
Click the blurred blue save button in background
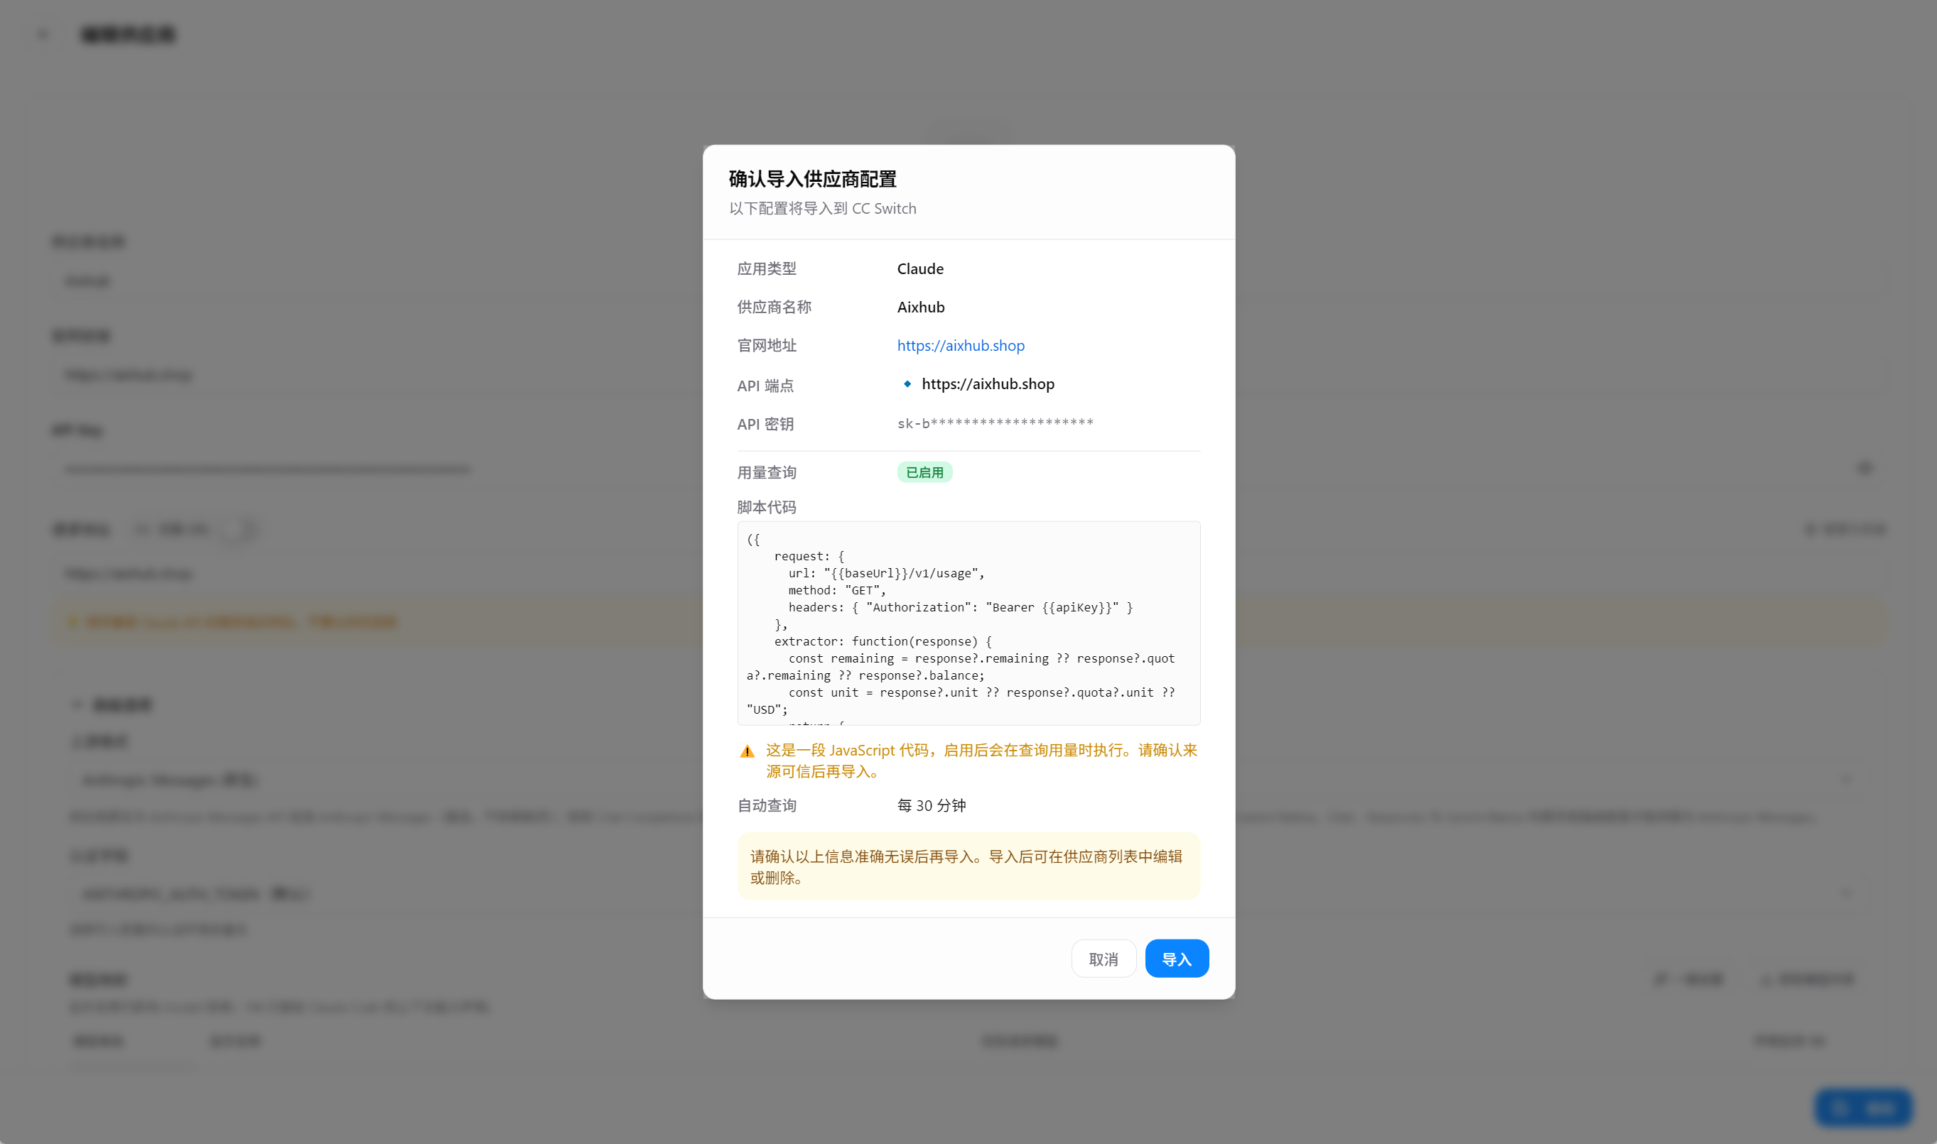[x=1864, y=1108]
